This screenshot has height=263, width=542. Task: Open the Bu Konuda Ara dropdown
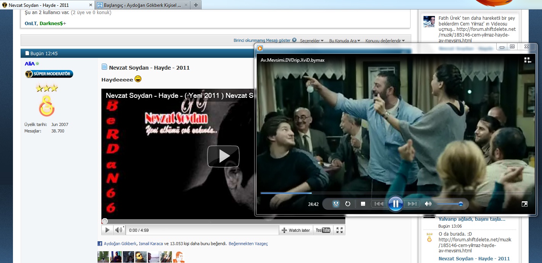point(345,41)
